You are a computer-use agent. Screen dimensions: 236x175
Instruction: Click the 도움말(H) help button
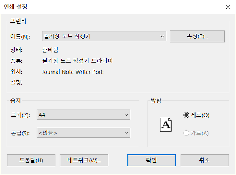pos(31,160)
